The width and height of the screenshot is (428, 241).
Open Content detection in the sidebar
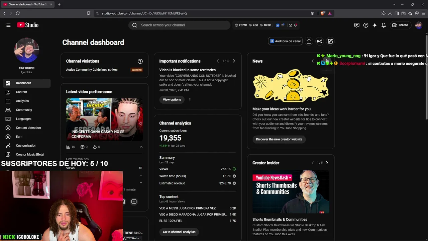(27, 128)
